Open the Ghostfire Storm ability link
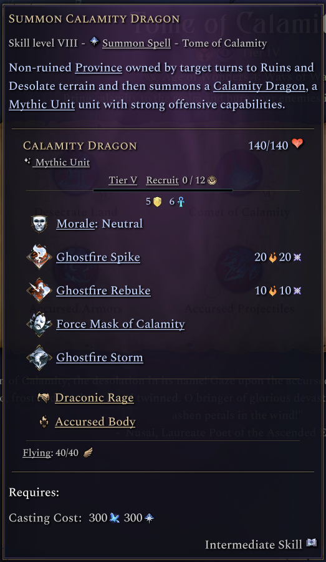Image resolution: width=326 pixels, height=562 pixels. click(x=100, y=357)
